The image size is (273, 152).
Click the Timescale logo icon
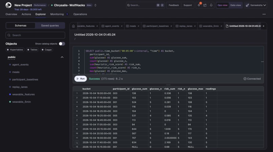click(8, 5)
